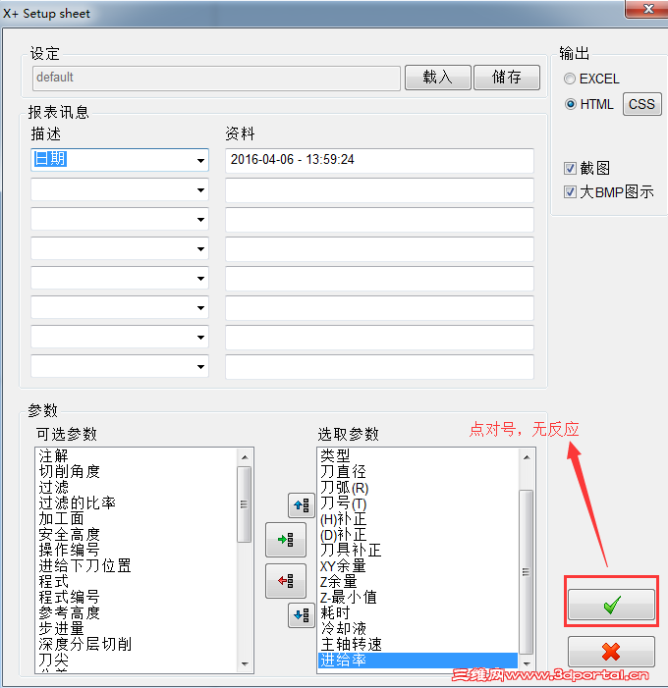
Task: Select 参考高度 in available parameters
Action: 69,613
